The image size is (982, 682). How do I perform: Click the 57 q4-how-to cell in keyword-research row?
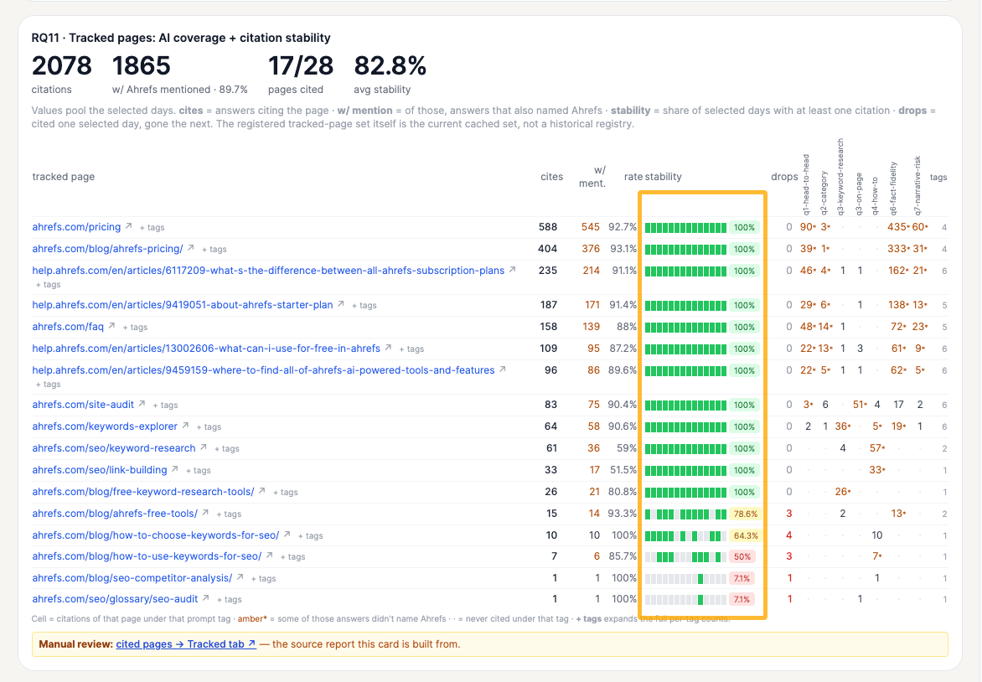click(876, 448)
